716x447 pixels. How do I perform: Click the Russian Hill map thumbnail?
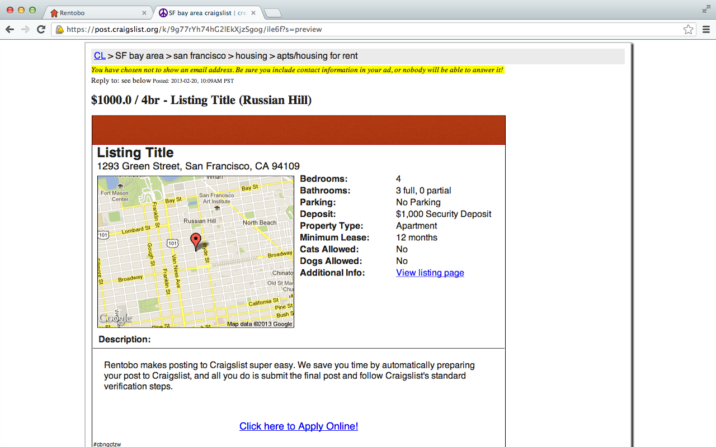tap(196, 252)
